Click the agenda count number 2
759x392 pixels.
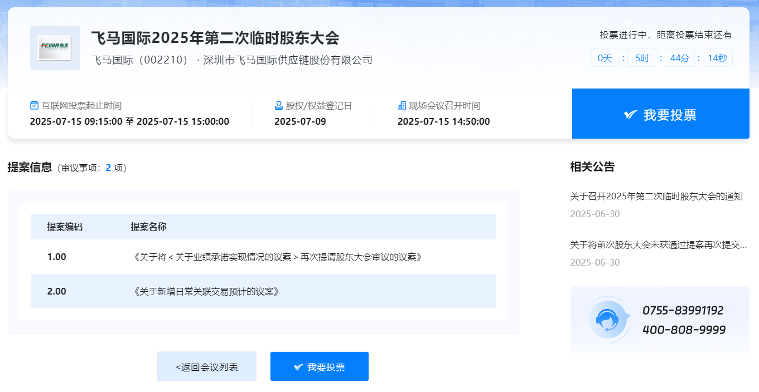click(x=109, y=168)
